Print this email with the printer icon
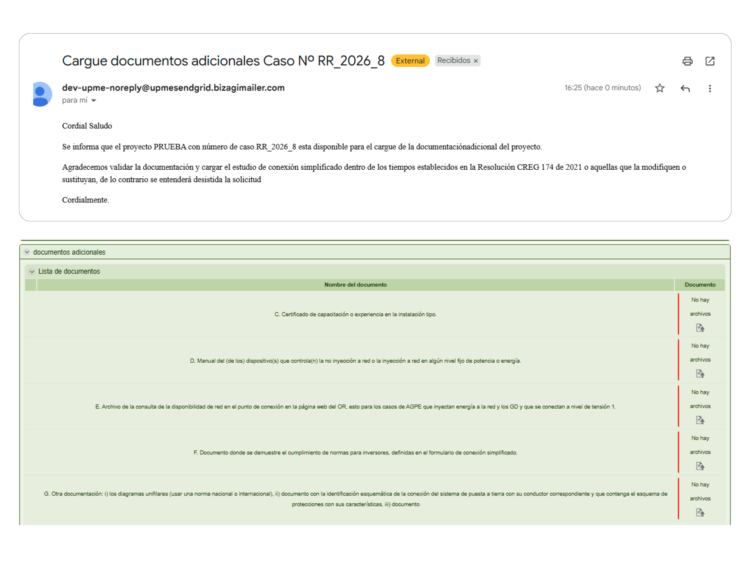 [x=687, y=61]
